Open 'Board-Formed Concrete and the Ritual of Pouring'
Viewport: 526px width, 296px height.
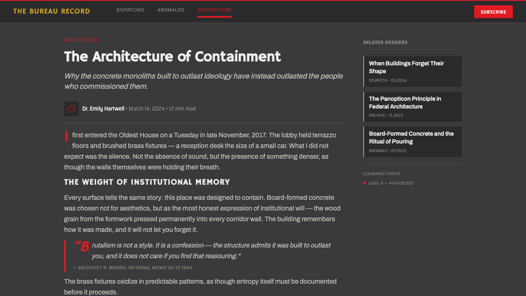point(413,142)
